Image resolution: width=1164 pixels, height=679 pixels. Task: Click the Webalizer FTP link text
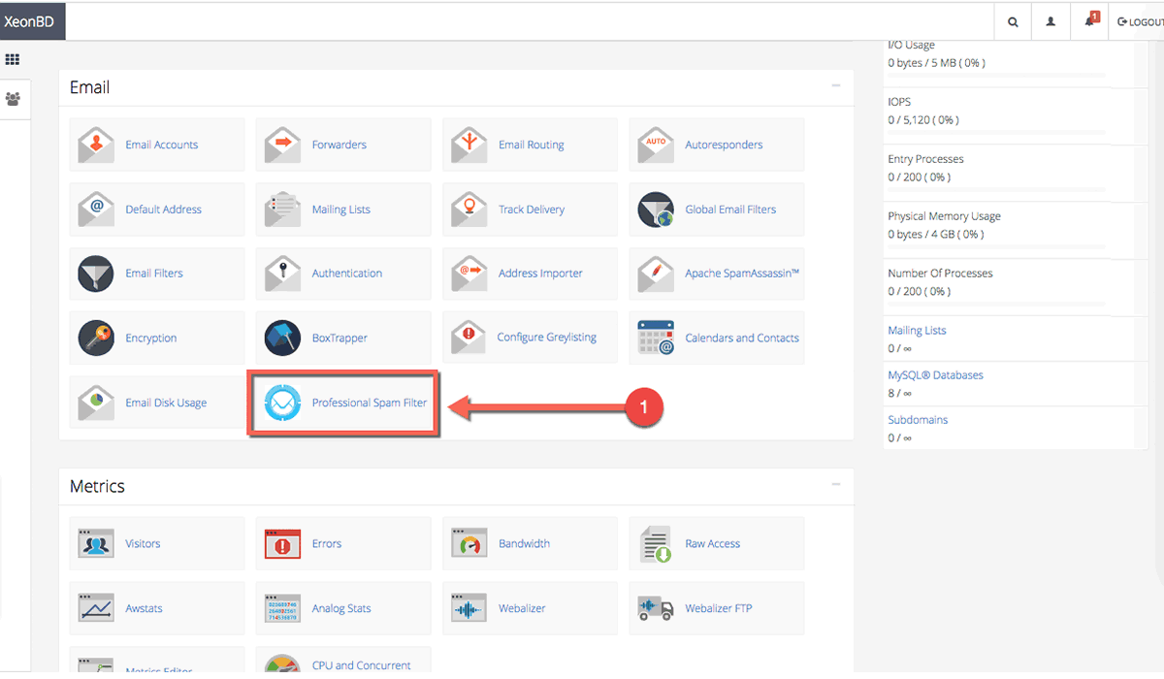point(719,608)
